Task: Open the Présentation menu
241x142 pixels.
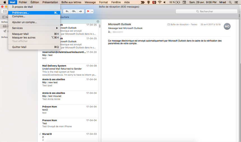Action: 50,2
